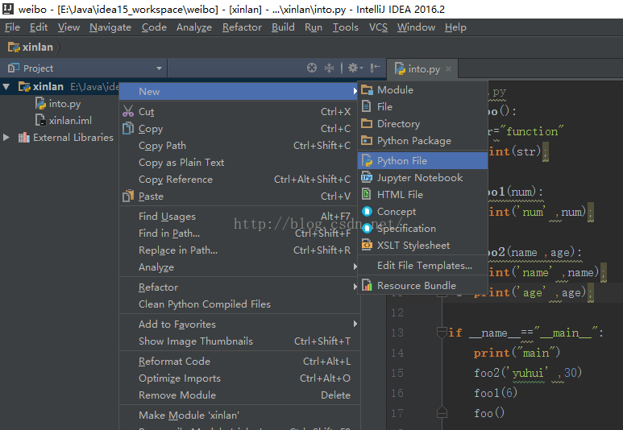This screenshot has height=430, width=623.
Task: Toggle code fold marker at line 17
Action: (442, 412)
